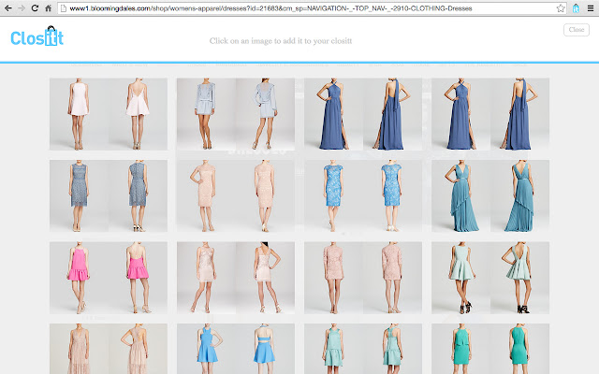599x374 pixels.
Task: Choose the blue lace sheath dress
Action: coord(109,195)
